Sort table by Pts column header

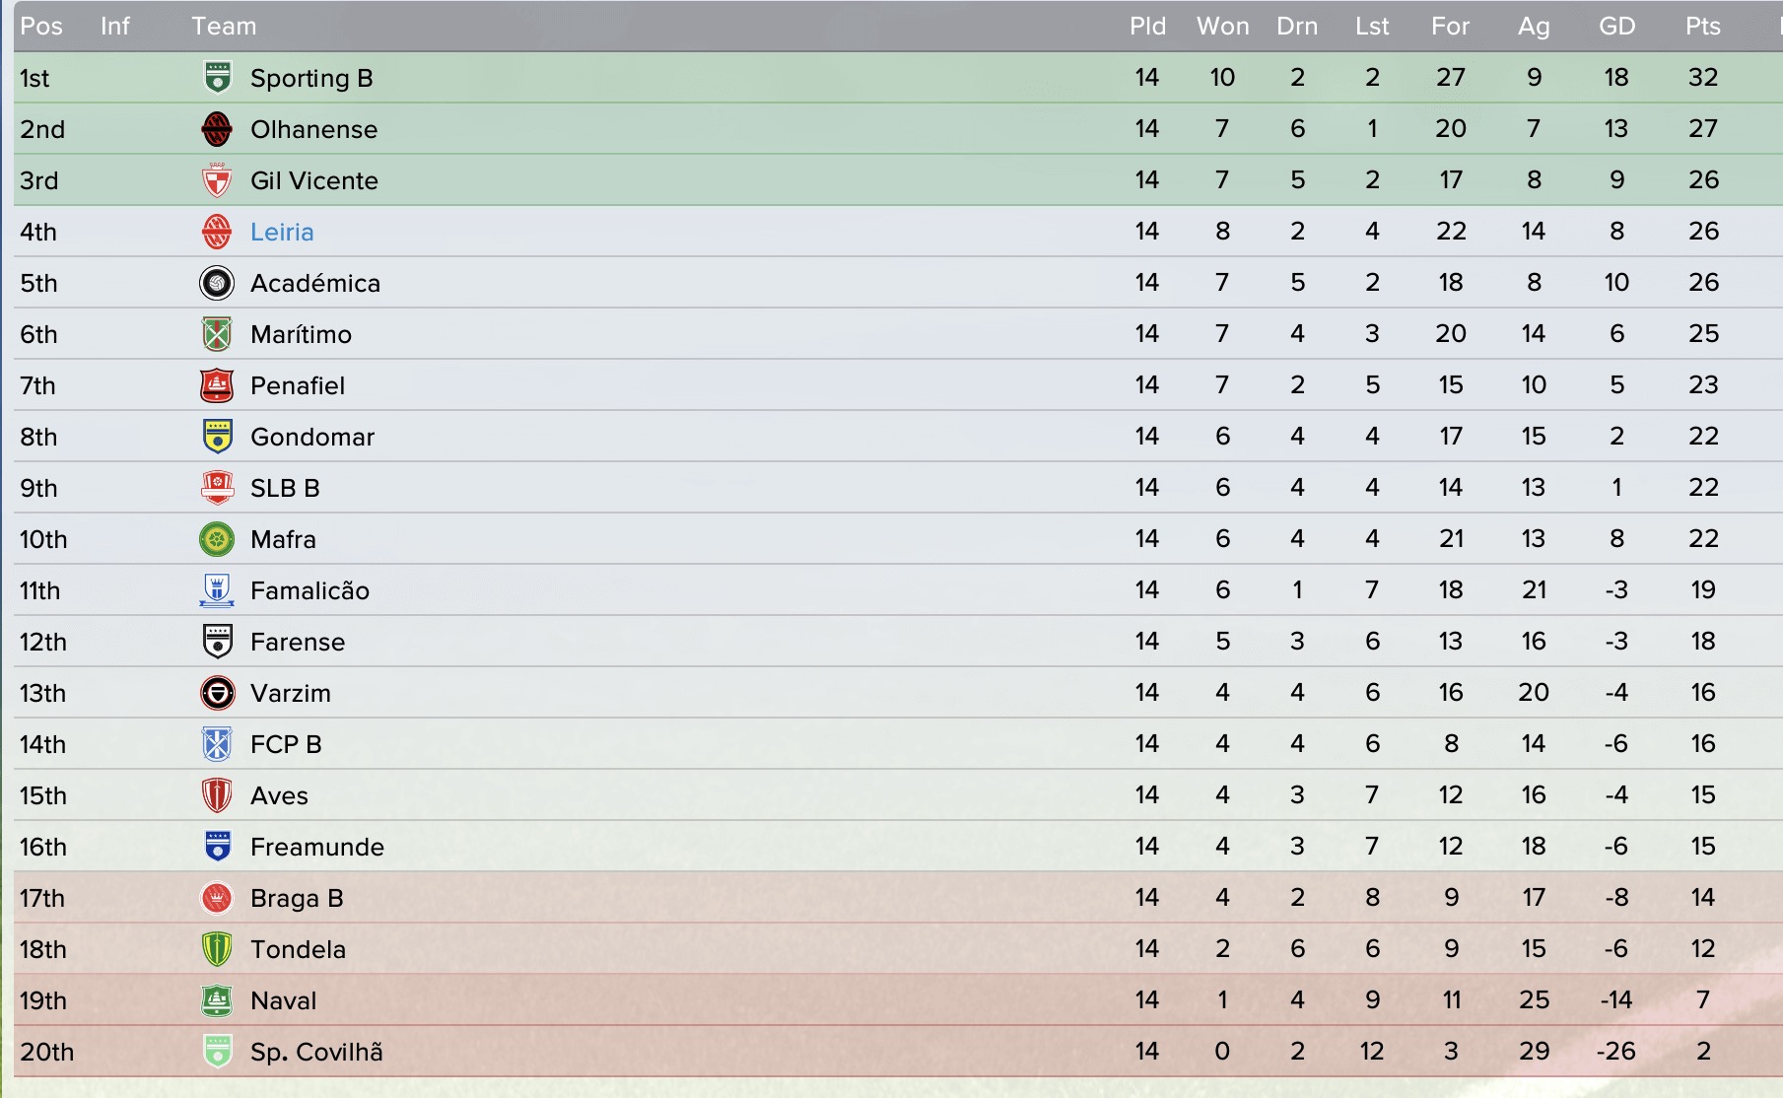click(x=1703, y=27)
